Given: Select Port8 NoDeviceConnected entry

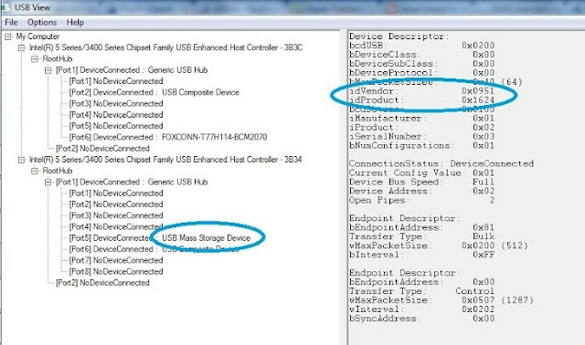Looking at the screenshot, I should click(x=116, y=271).
